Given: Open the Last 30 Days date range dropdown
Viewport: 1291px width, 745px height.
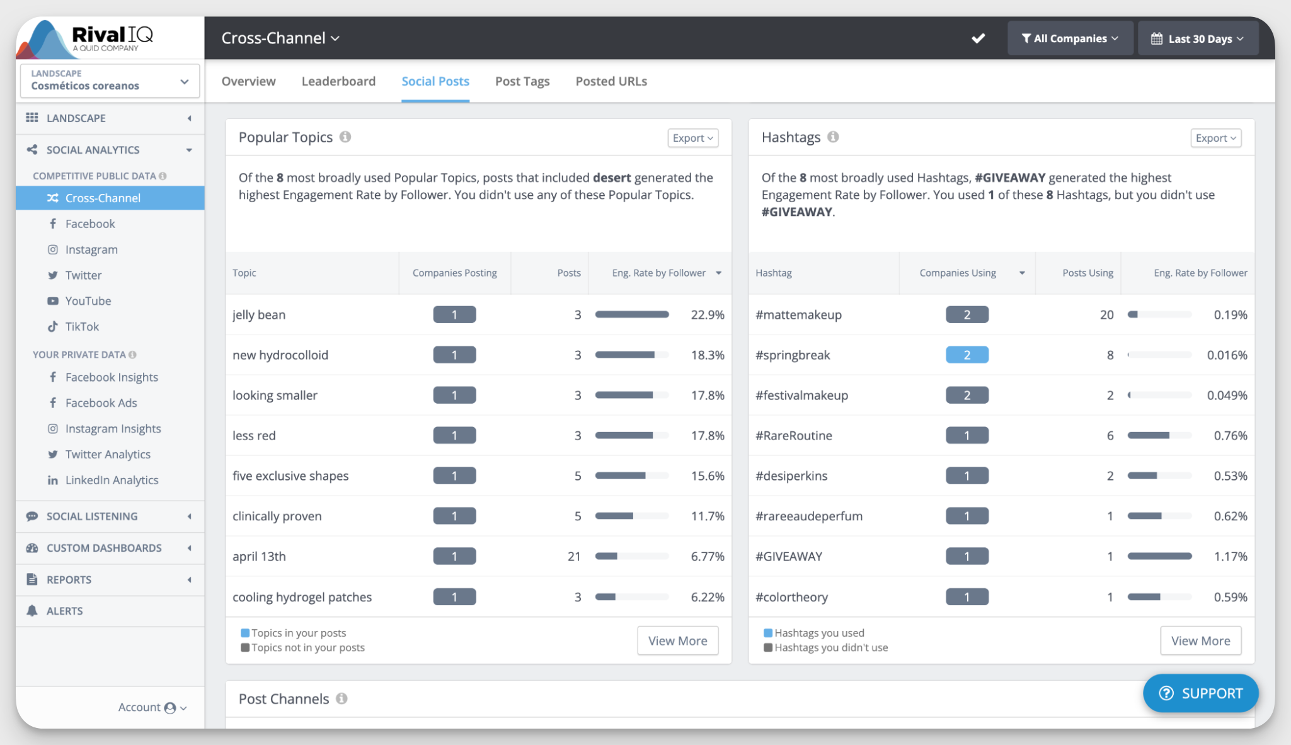Looking at the screenshot, I should click(1198, 38).
